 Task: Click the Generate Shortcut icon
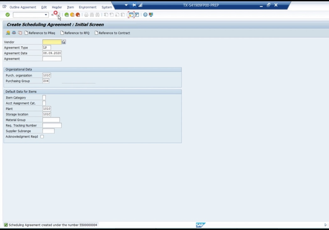click(x=137, y=15)
